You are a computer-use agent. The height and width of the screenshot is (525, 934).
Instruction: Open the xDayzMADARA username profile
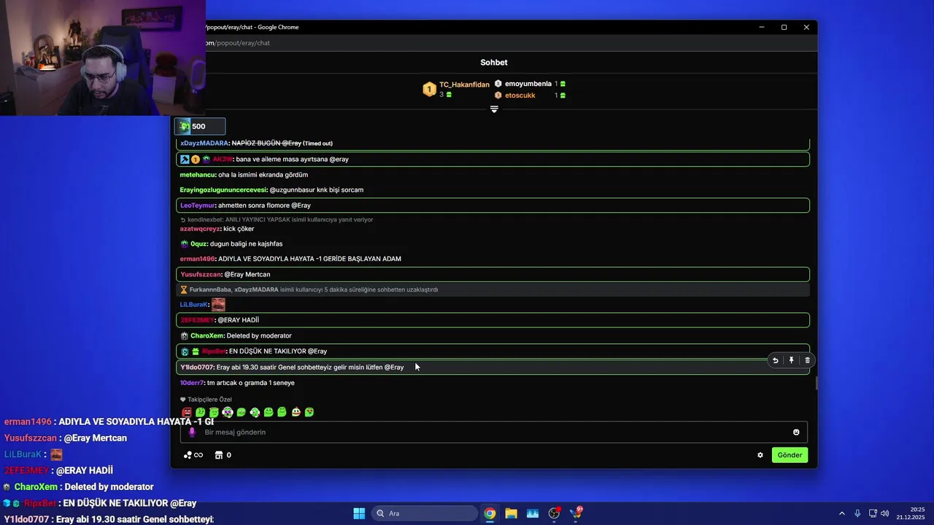coord(204,144)
